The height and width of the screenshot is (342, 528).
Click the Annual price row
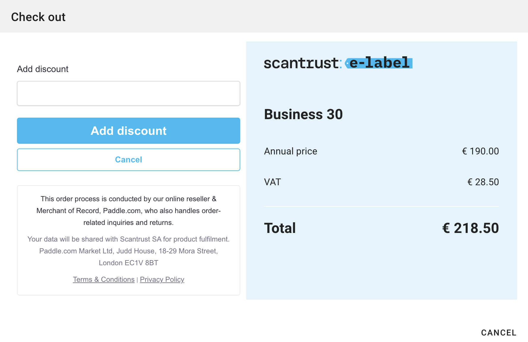(x=290, y=151)
